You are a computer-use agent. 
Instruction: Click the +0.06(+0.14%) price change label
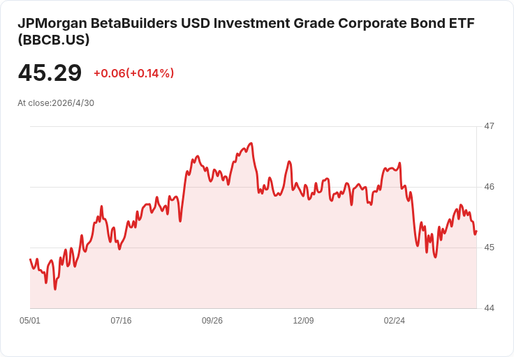(134, 73)
